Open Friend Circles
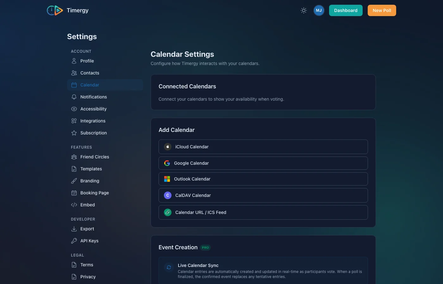The height and width of the screenshot is (284, 443). [105, 157]
